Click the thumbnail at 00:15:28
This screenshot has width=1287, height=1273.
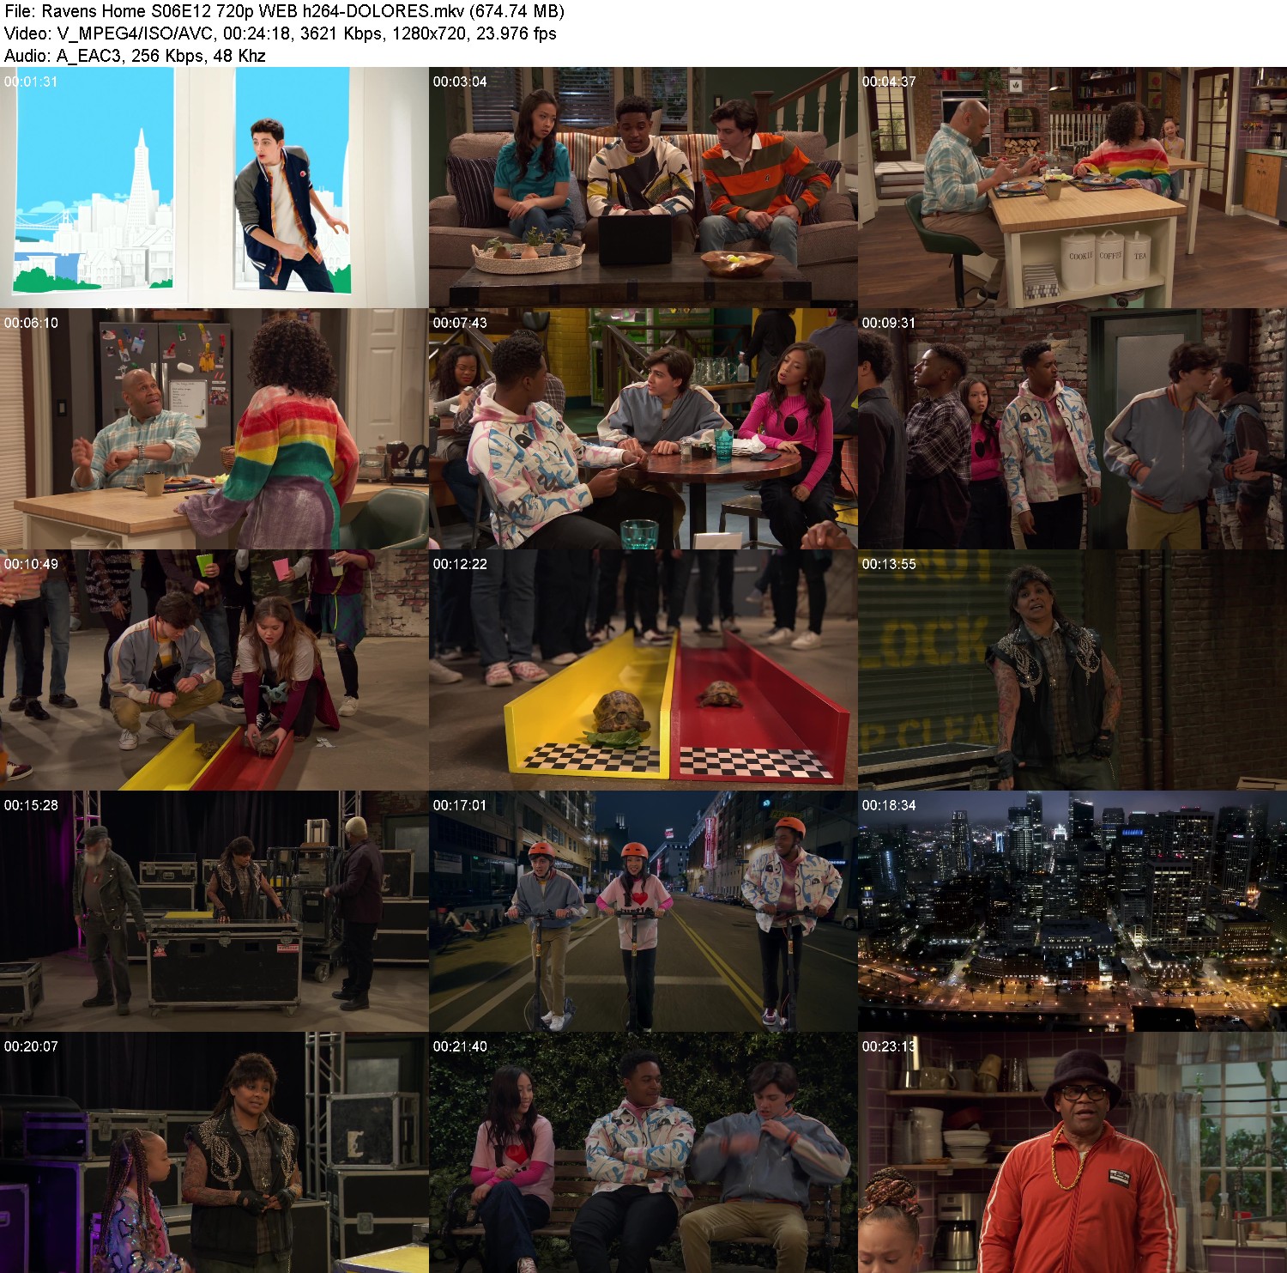pos(214,912)
